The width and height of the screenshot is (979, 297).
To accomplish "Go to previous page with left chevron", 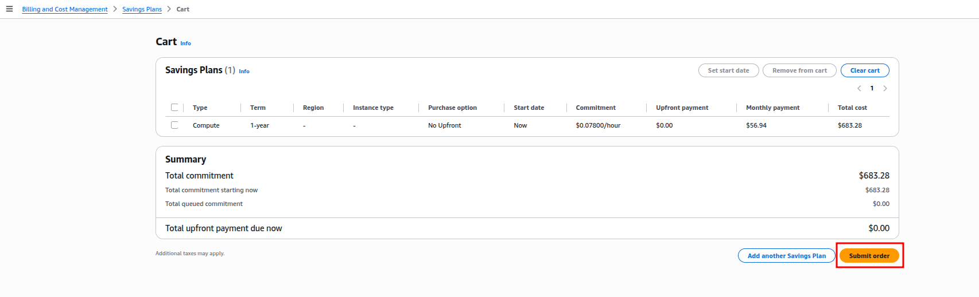I will coord(859,88).
